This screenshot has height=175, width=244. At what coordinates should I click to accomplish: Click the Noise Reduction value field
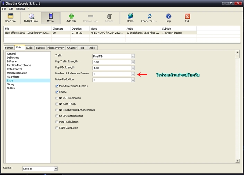[x=112, y=80]
